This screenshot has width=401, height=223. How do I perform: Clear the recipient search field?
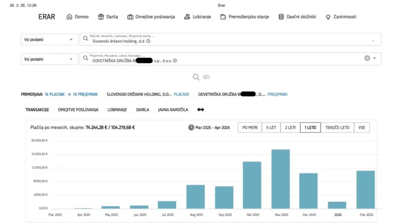coord(367,58)
